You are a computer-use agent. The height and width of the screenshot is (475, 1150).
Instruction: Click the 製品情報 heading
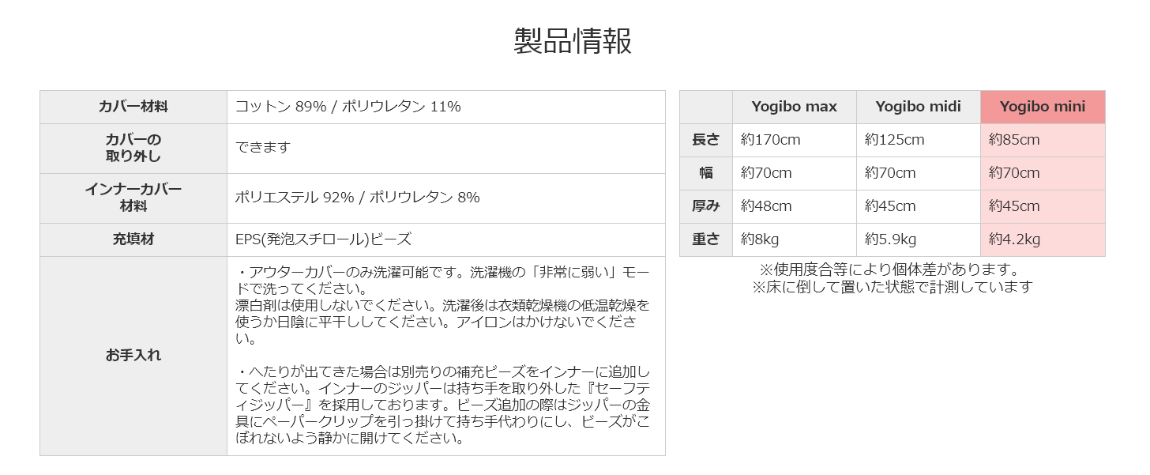(573, 41)
